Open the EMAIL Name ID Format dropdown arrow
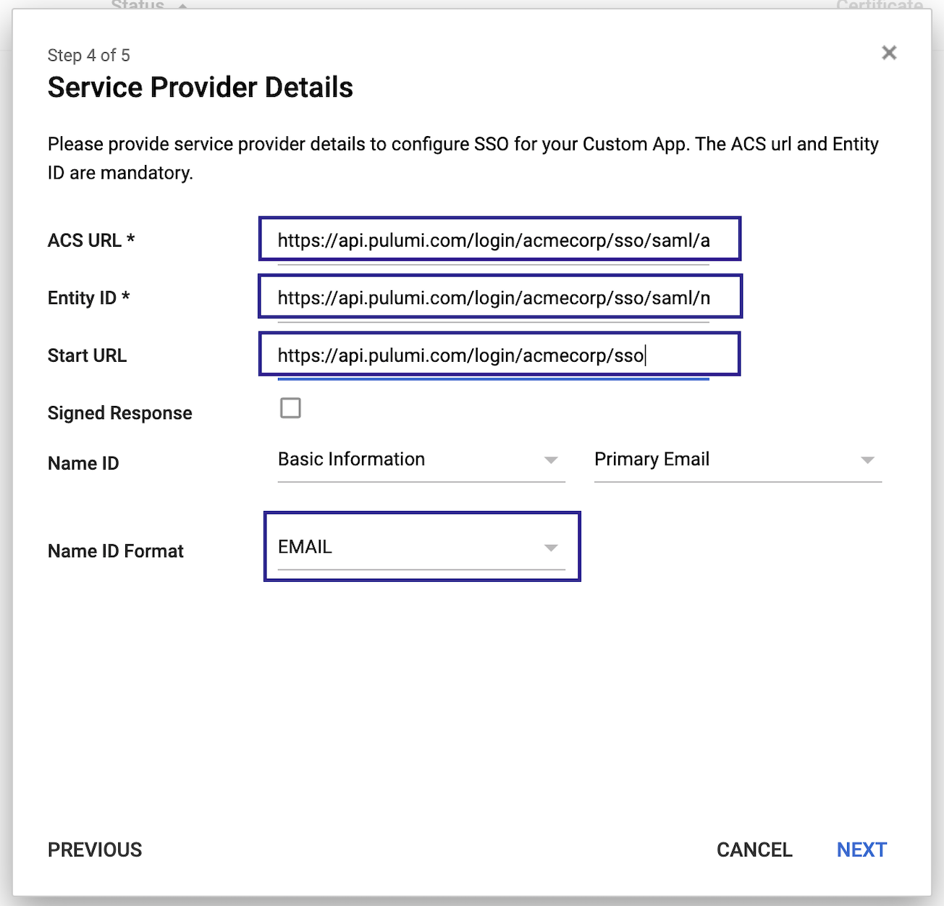This screenshot has height=906, width=944. [551, 548]
